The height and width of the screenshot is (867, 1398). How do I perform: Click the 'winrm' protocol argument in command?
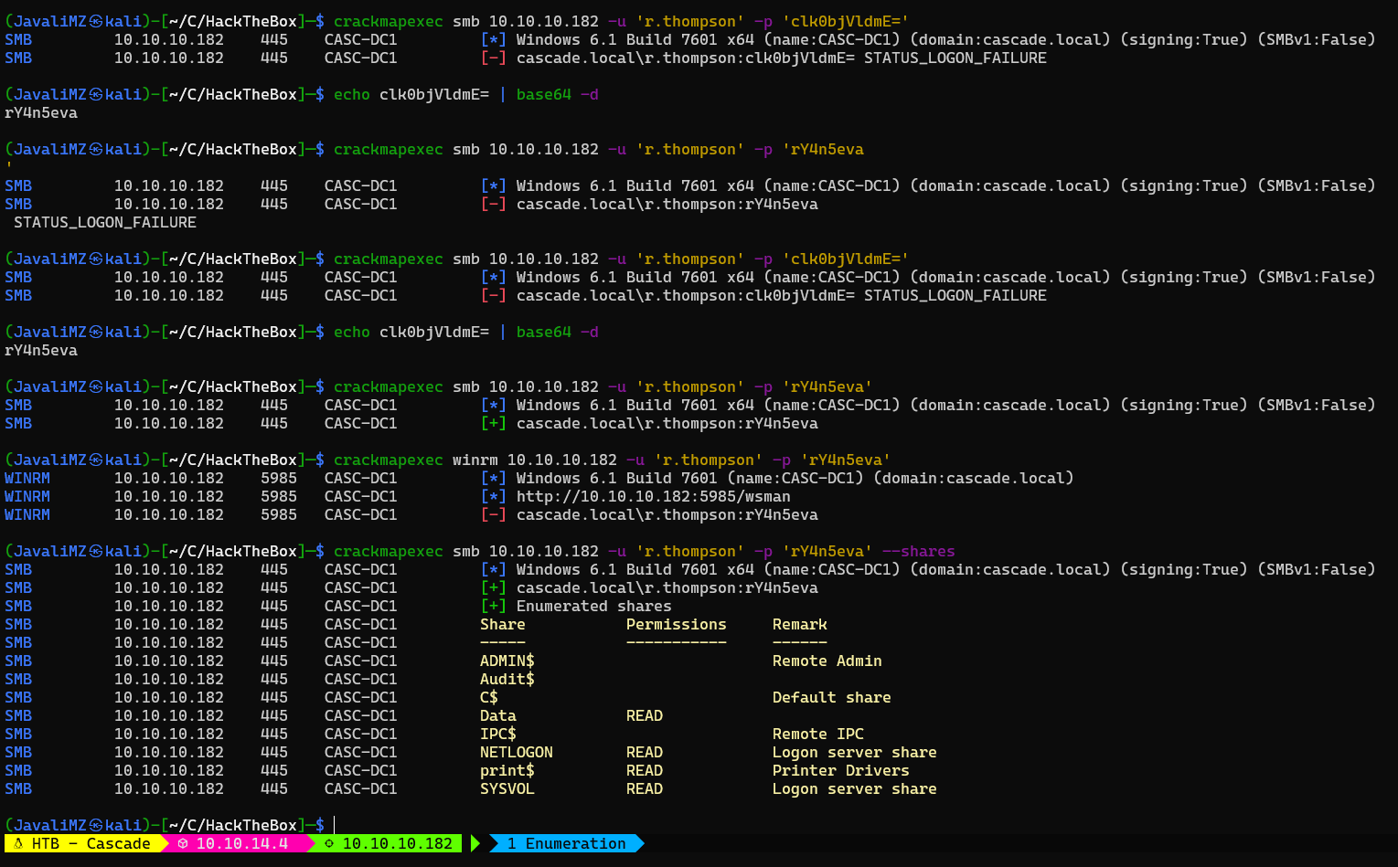(475, 460)
